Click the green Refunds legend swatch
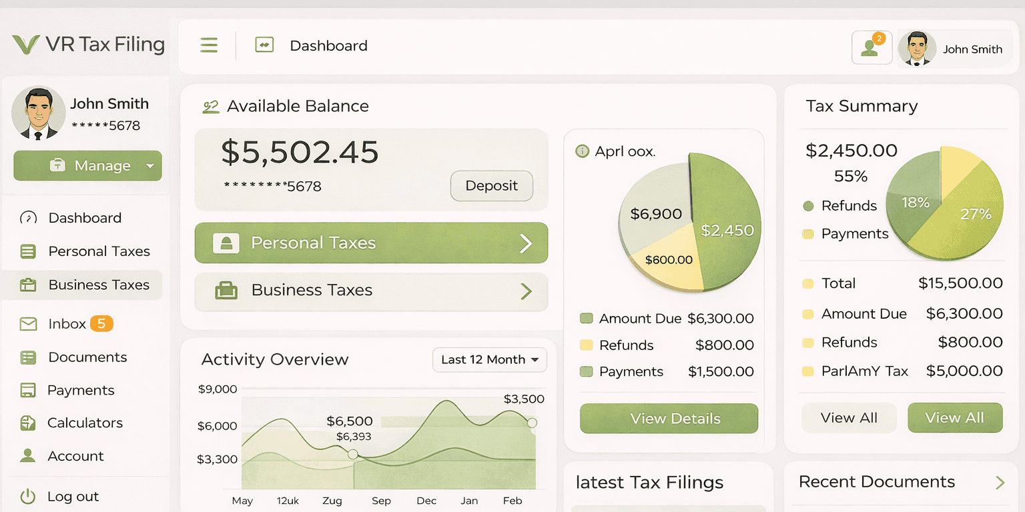This screenshot has height=512, width=1025. (x=808, y=206)
